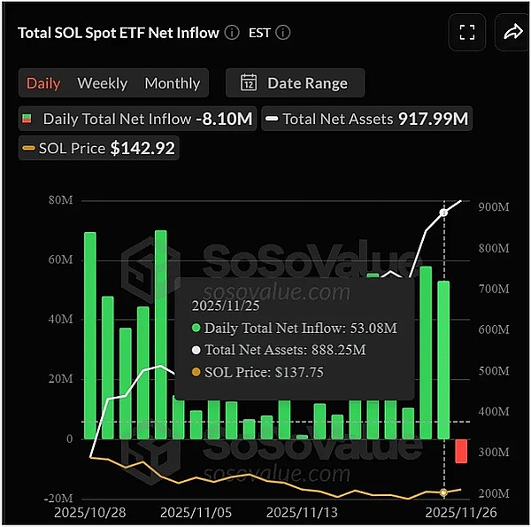Click calendar icon in Date Range

pos(249,83)
